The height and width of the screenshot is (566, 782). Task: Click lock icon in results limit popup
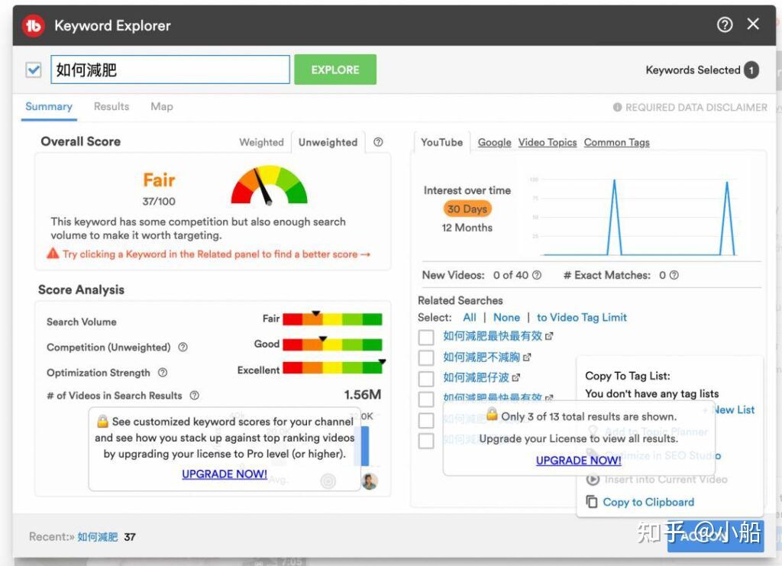point(493,414)
